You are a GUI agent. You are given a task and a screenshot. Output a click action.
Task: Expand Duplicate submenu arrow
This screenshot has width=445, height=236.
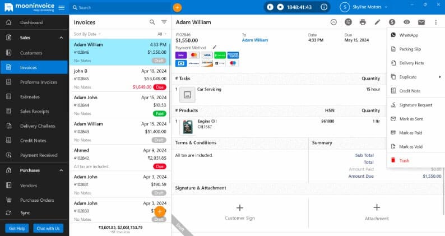pos(440,77)
